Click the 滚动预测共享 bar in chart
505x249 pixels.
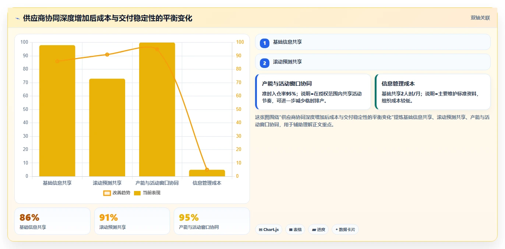coord(107,127)
